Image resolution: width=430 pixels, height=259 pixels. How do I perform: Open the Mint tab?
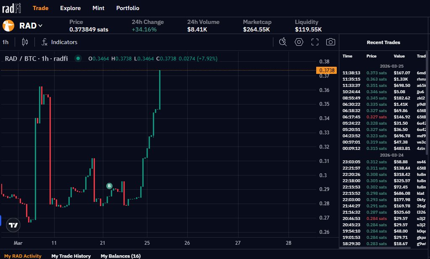(98, 8)
